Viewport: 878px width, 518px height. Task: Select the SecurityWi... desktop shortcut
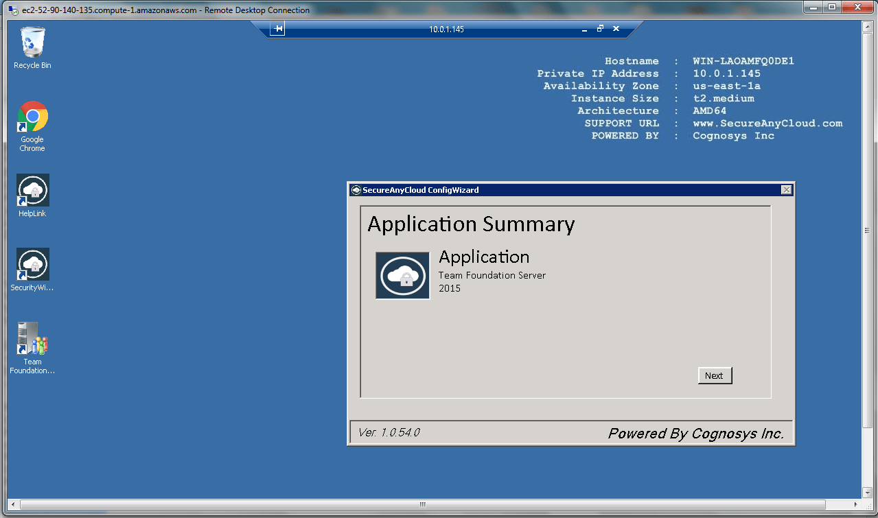click(32, 265)
